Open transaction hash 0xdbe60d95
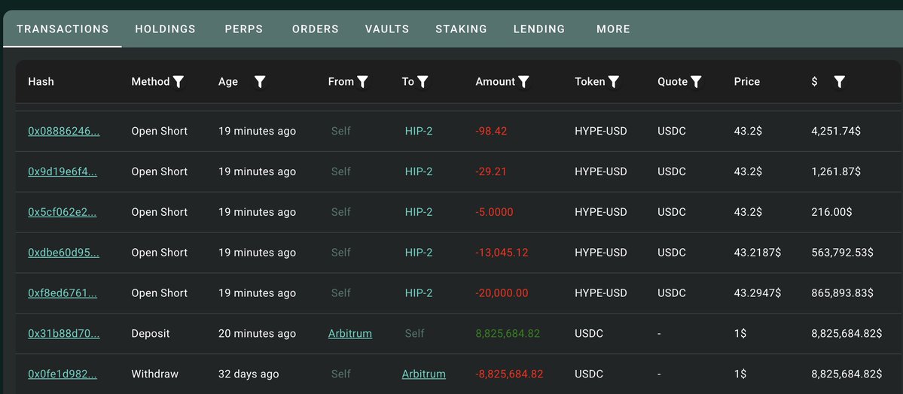The width and height of the screenshot is (903, 394). 64,253
